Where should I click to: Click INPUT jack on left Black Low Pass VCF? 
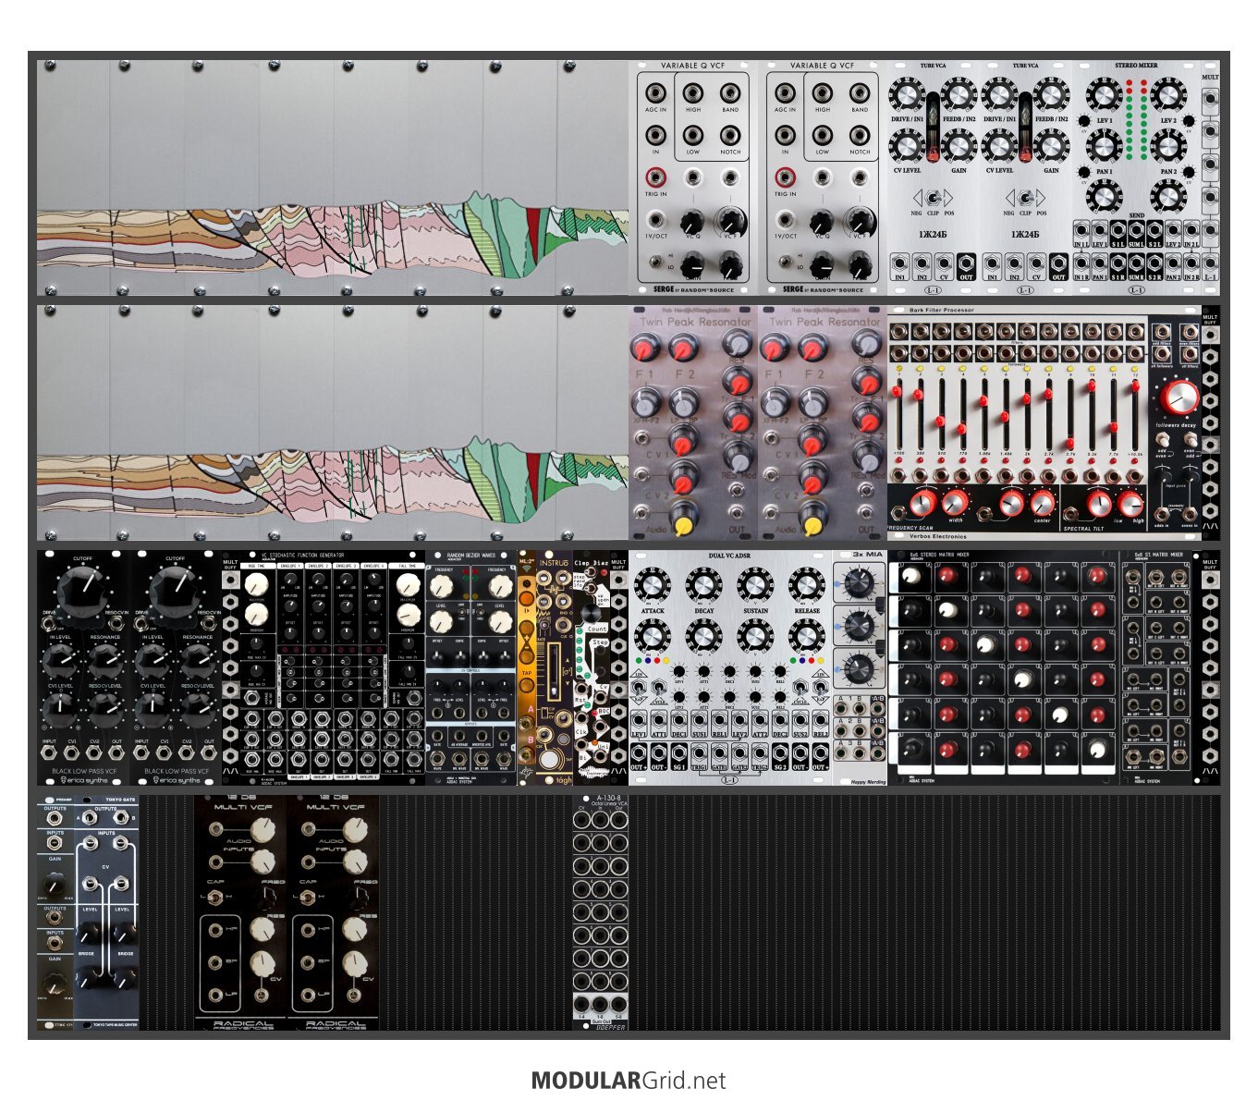pos(50,753)
